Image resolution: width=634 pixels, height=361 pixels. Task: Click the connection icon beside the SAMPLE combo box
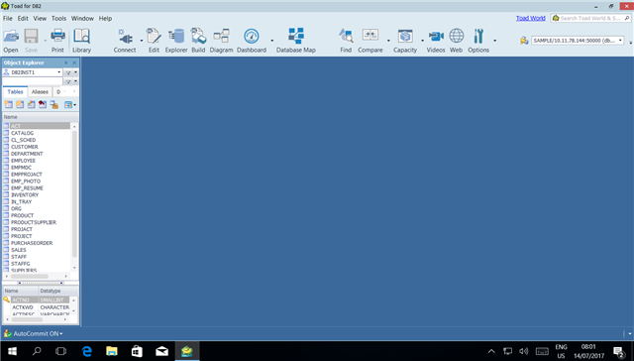coord(524,41)
